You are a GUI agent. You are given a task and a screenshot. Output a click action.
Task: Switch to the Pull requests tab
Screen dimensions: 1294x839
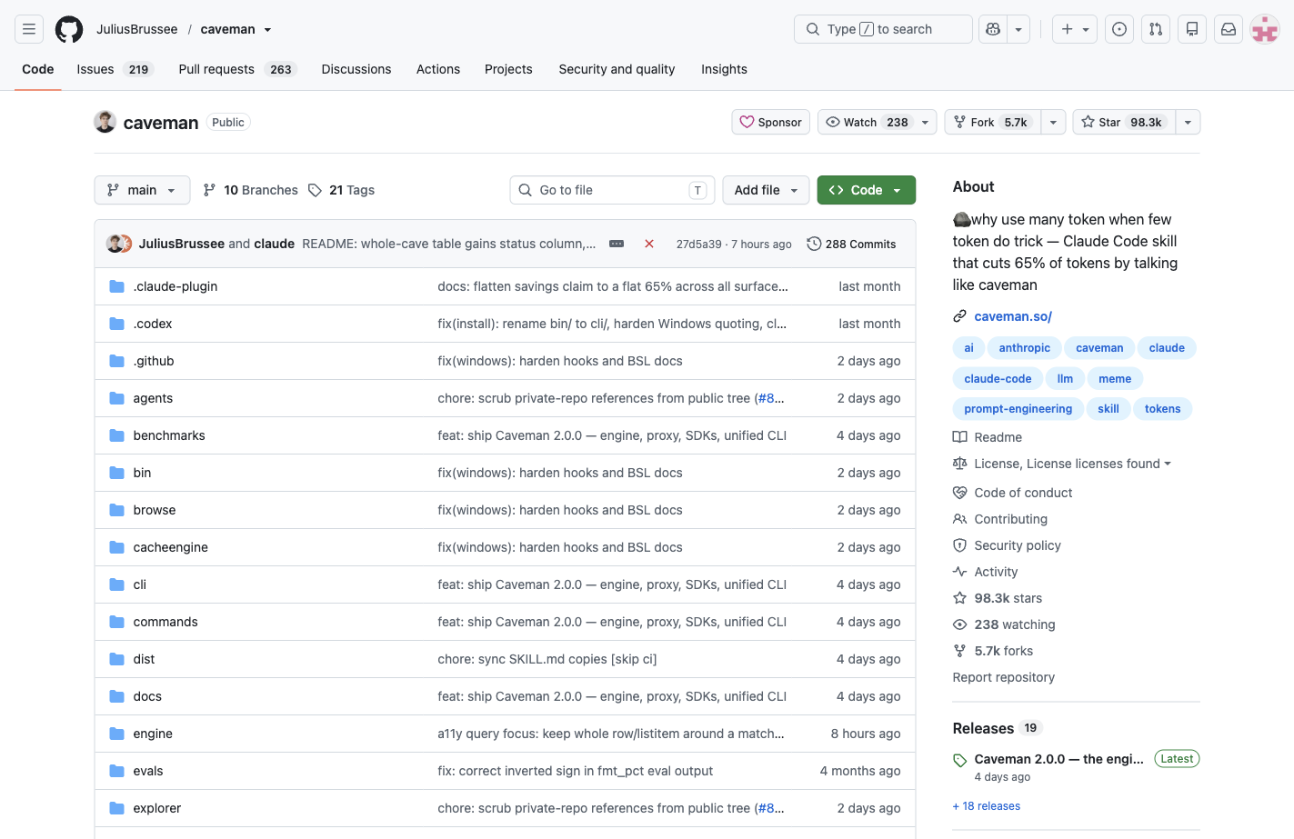(237, 69)
